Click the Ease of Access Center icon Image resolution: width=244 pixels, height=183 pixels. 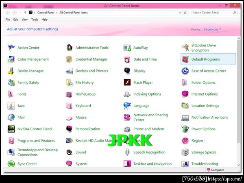(x=185, y=71)
